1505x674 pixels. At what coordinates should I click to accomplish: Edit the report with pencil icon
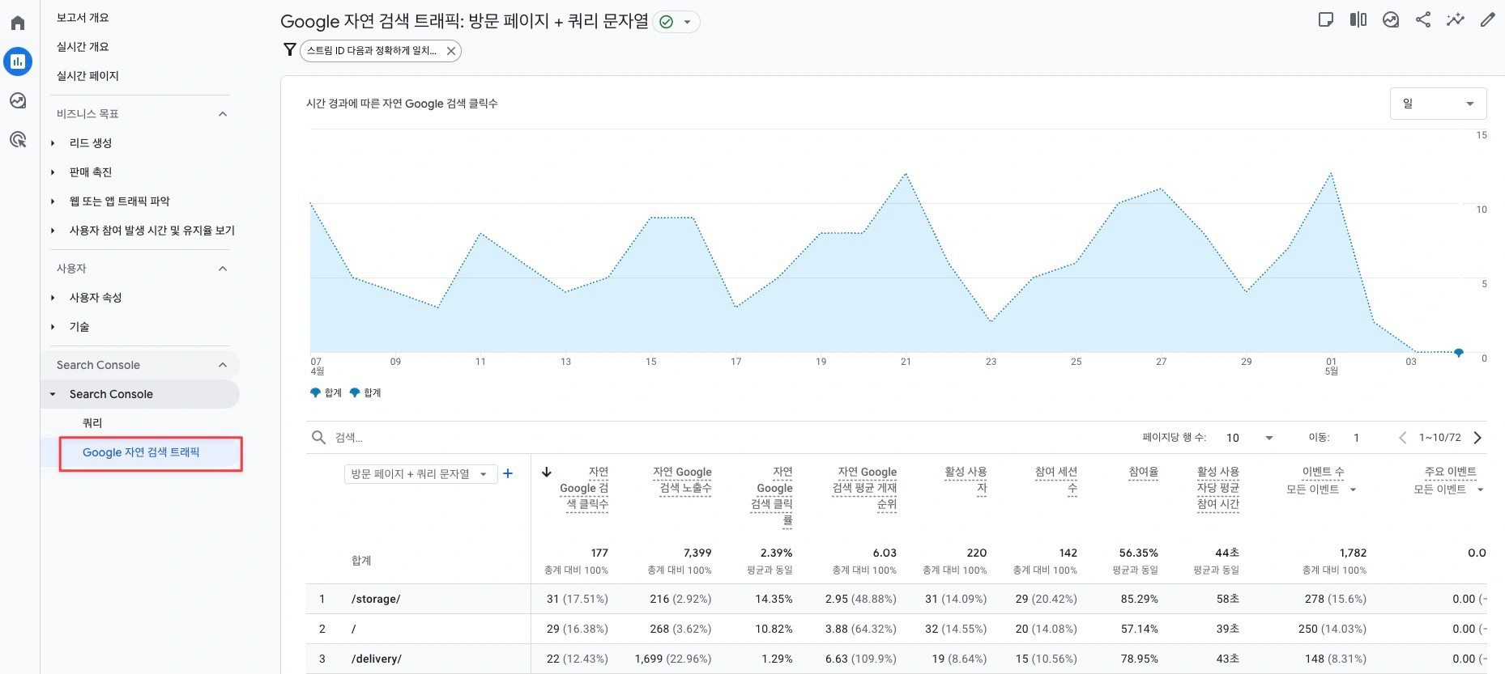(x=1488, y=20)
